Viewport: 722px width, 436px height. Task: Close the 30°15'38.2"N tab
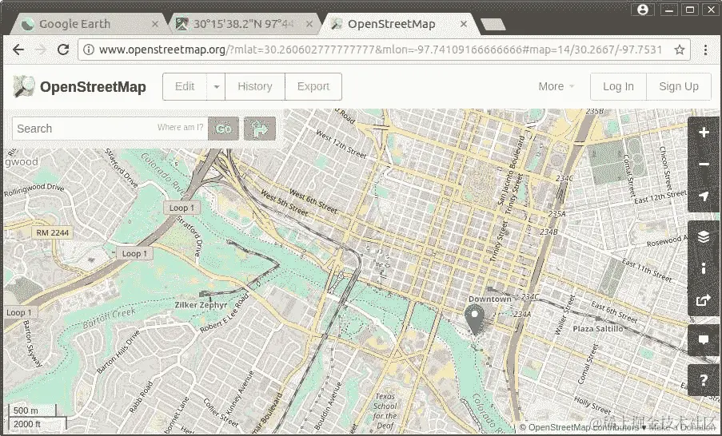point(309,25)
